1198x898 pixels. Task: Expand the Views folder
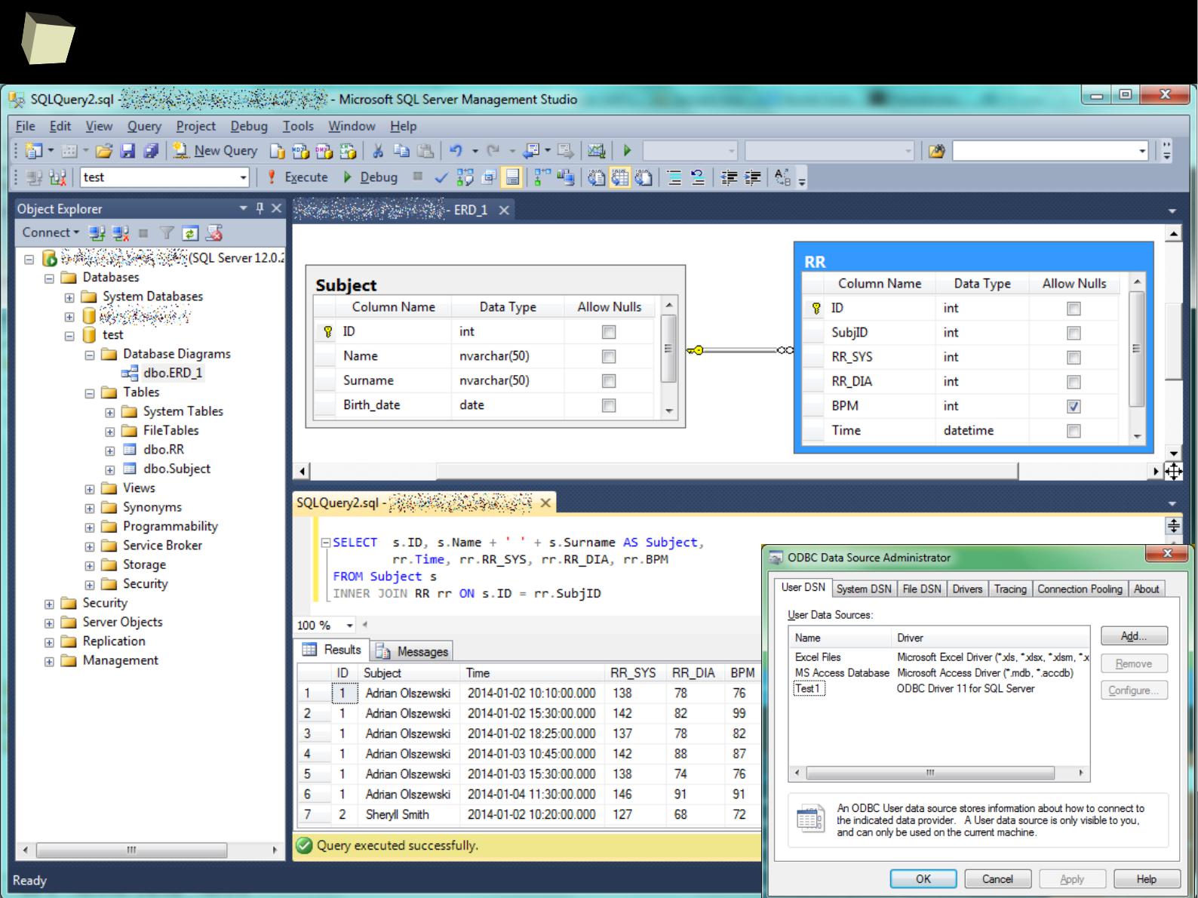point(90,489)
